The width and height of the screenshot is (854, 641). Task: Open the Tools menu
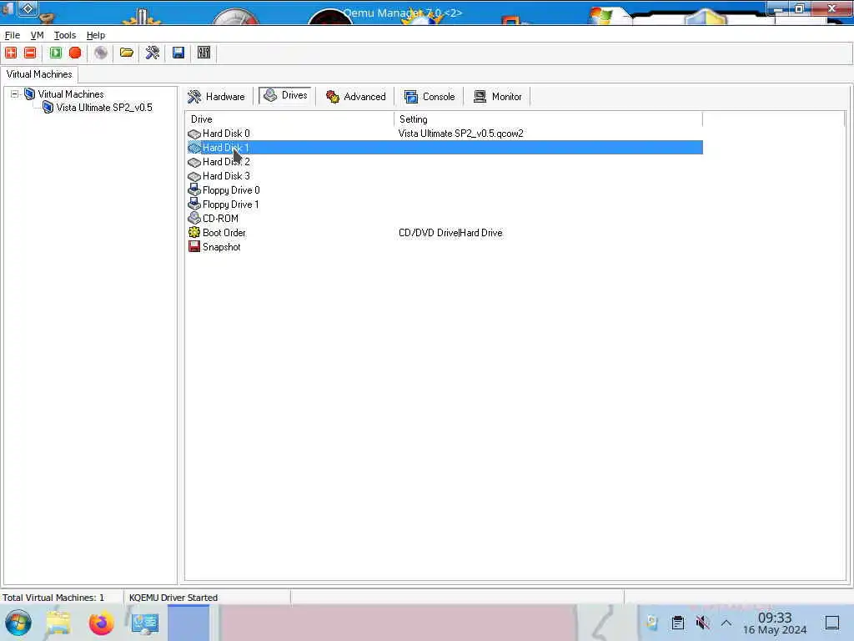pyautogui.click(x=65, y=35)
